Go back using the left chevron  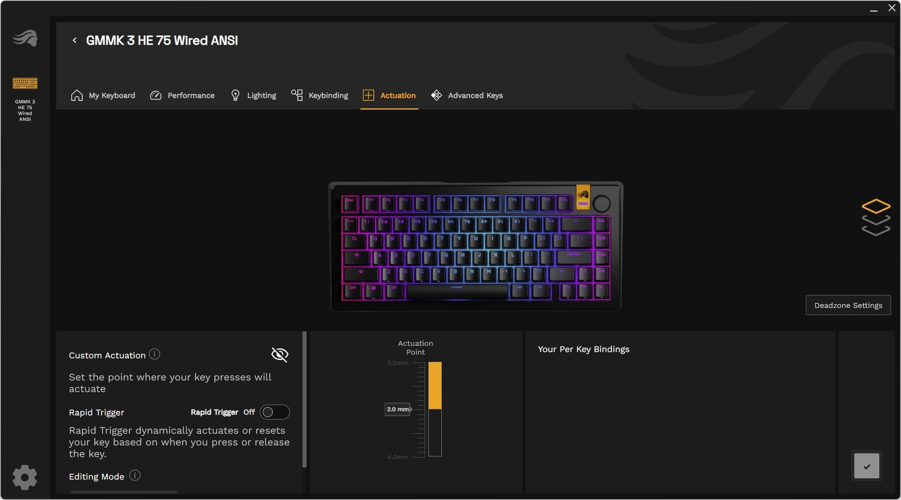75,40
